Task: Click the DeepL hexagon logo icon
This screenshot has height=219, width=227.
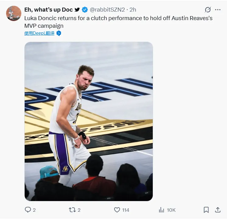Action: click(59, 33)
